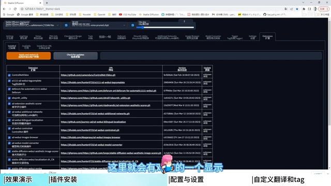Image resolution: width=331 pixels, height=186 pixels.
Task: Go back using the browser back arrow
Action: [x=4, y=9]
